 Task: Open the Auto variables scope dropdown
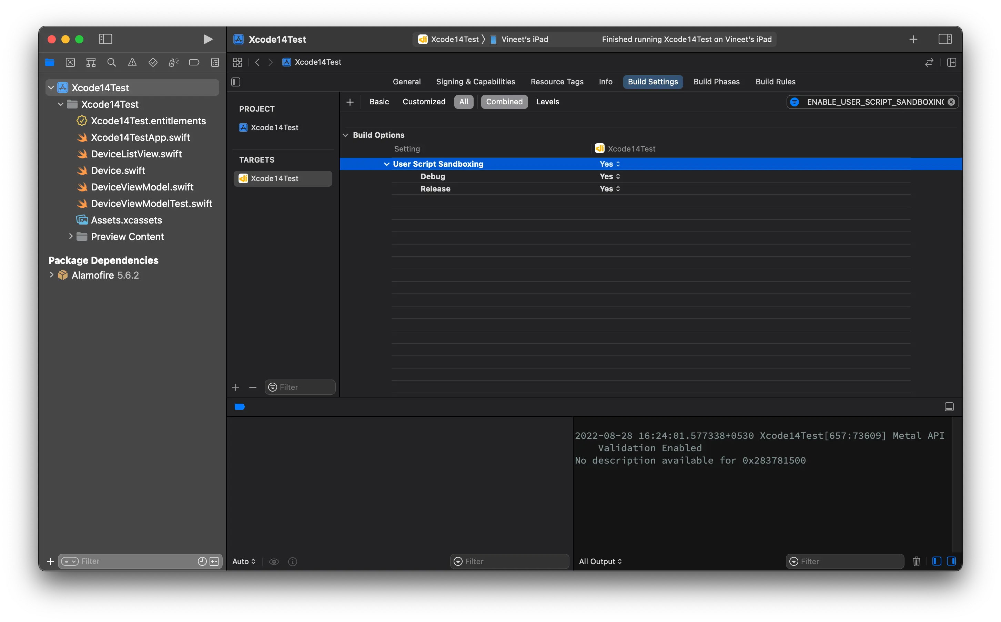(244, 561)
